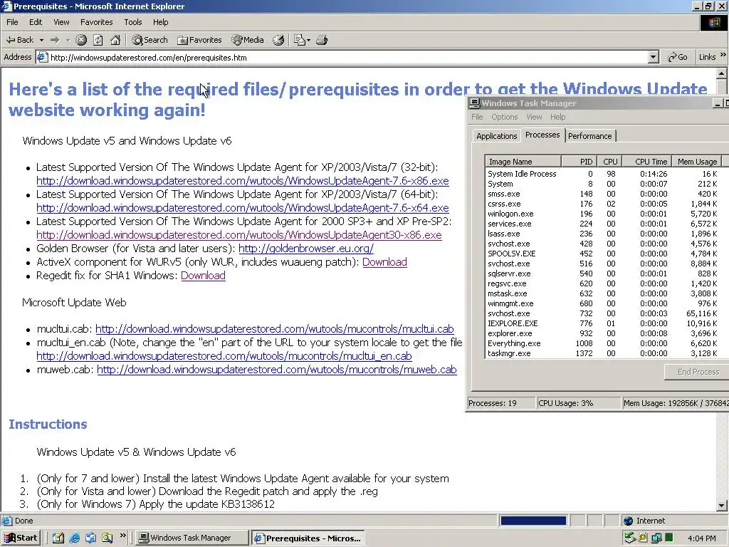Click End Process button in Task Manager
Viewport: 729px width, 547px height.
[x=698, y=372]
